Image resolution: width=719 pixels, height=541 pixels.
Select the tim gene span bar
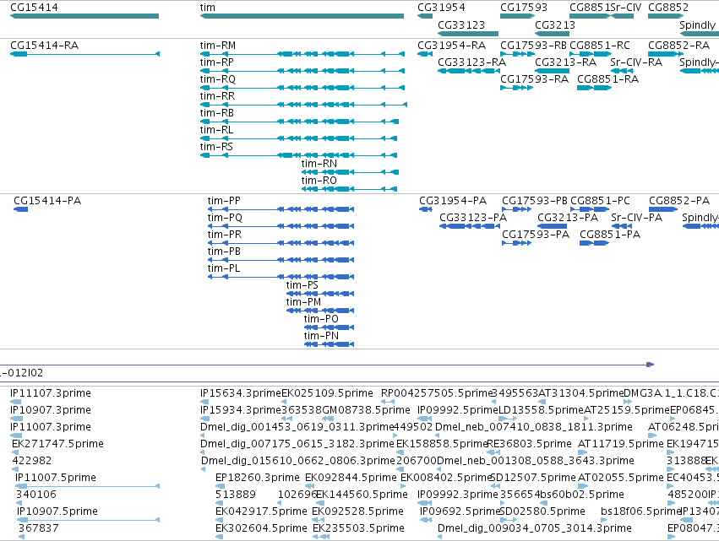(x=302, y=16)
